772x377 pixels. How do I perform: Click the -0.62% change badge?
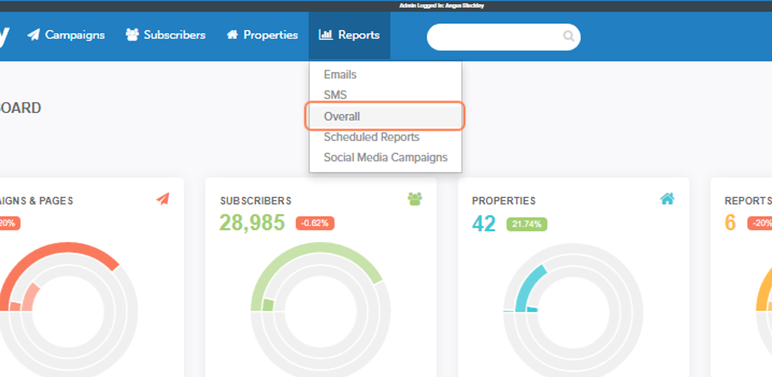point(315,223)
